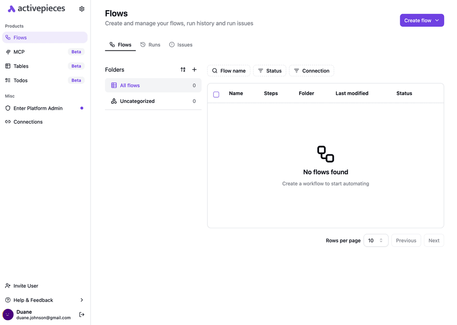Click the Beta badge next to MCP
Image resolution: width=457 pixels, height=325 pixels.
(76, 52)
